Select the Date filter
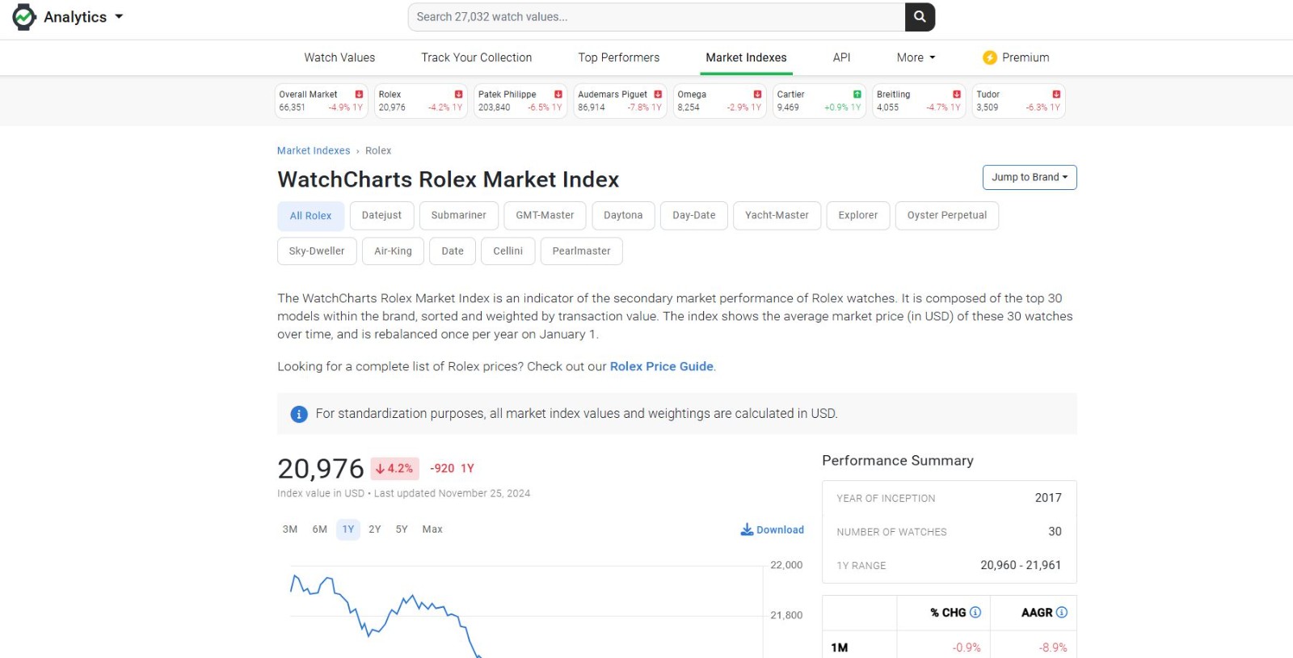 [453, 251]
